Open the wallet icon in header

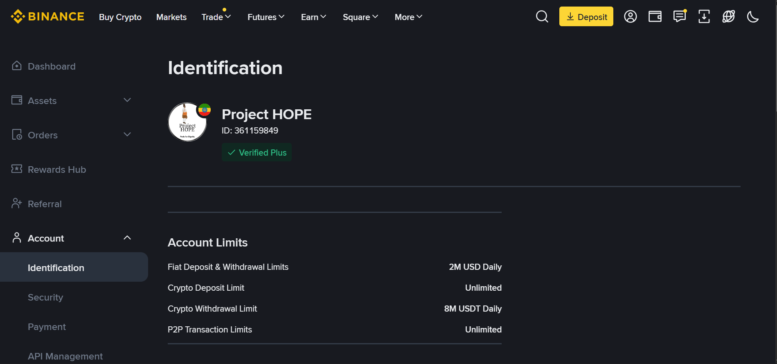[655, 17]
